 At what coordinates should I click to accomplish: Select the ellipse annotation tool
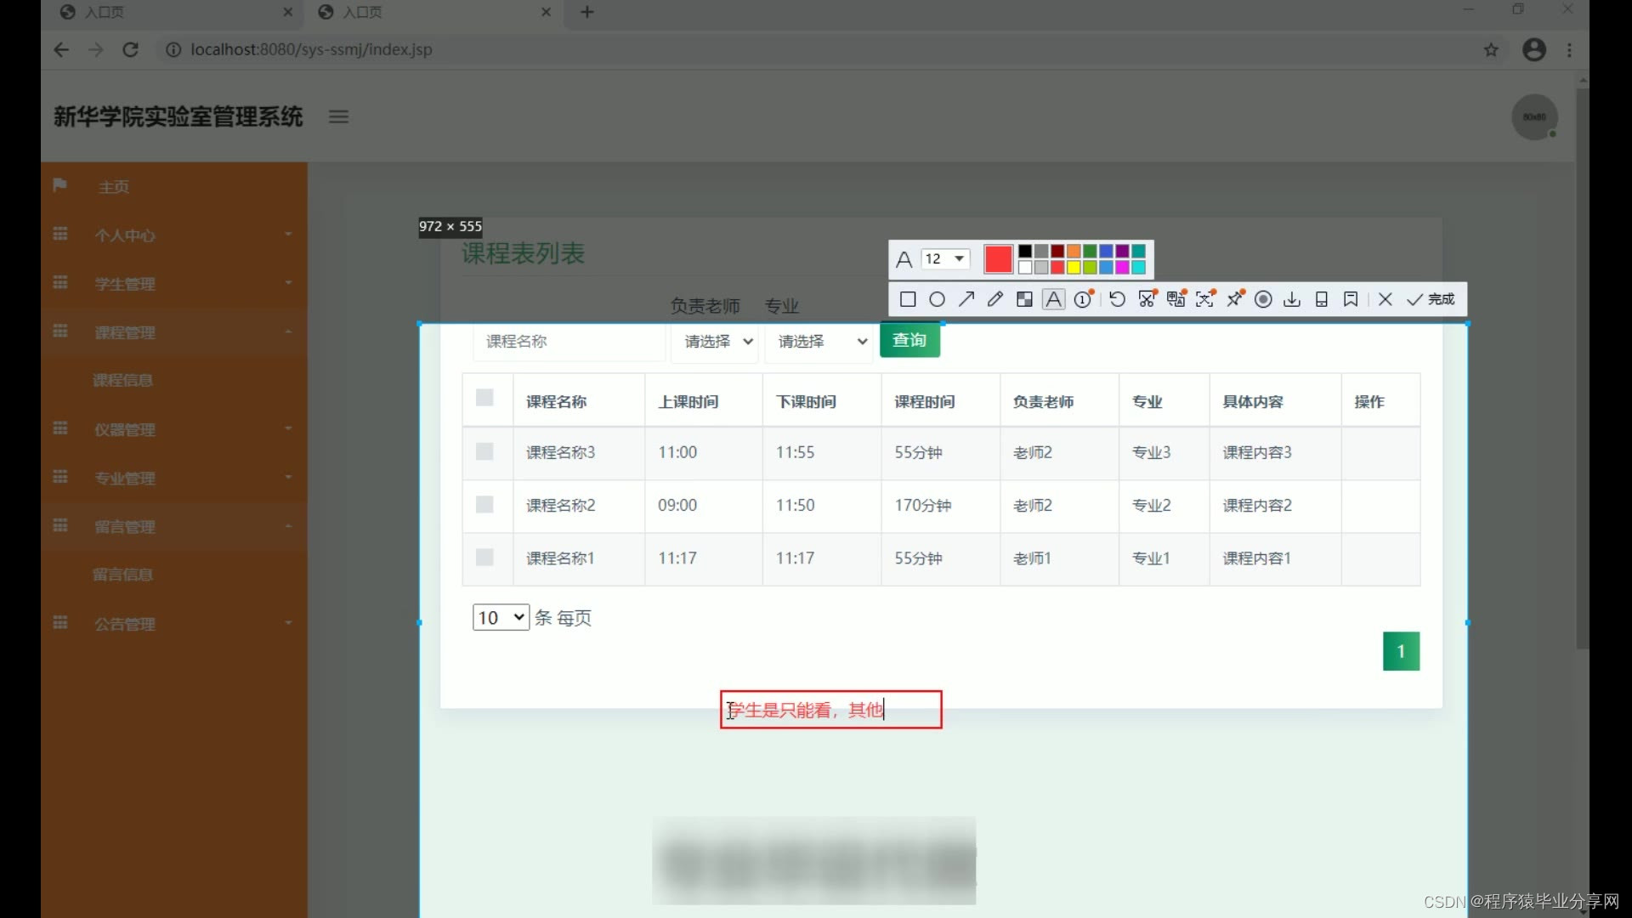937,299
